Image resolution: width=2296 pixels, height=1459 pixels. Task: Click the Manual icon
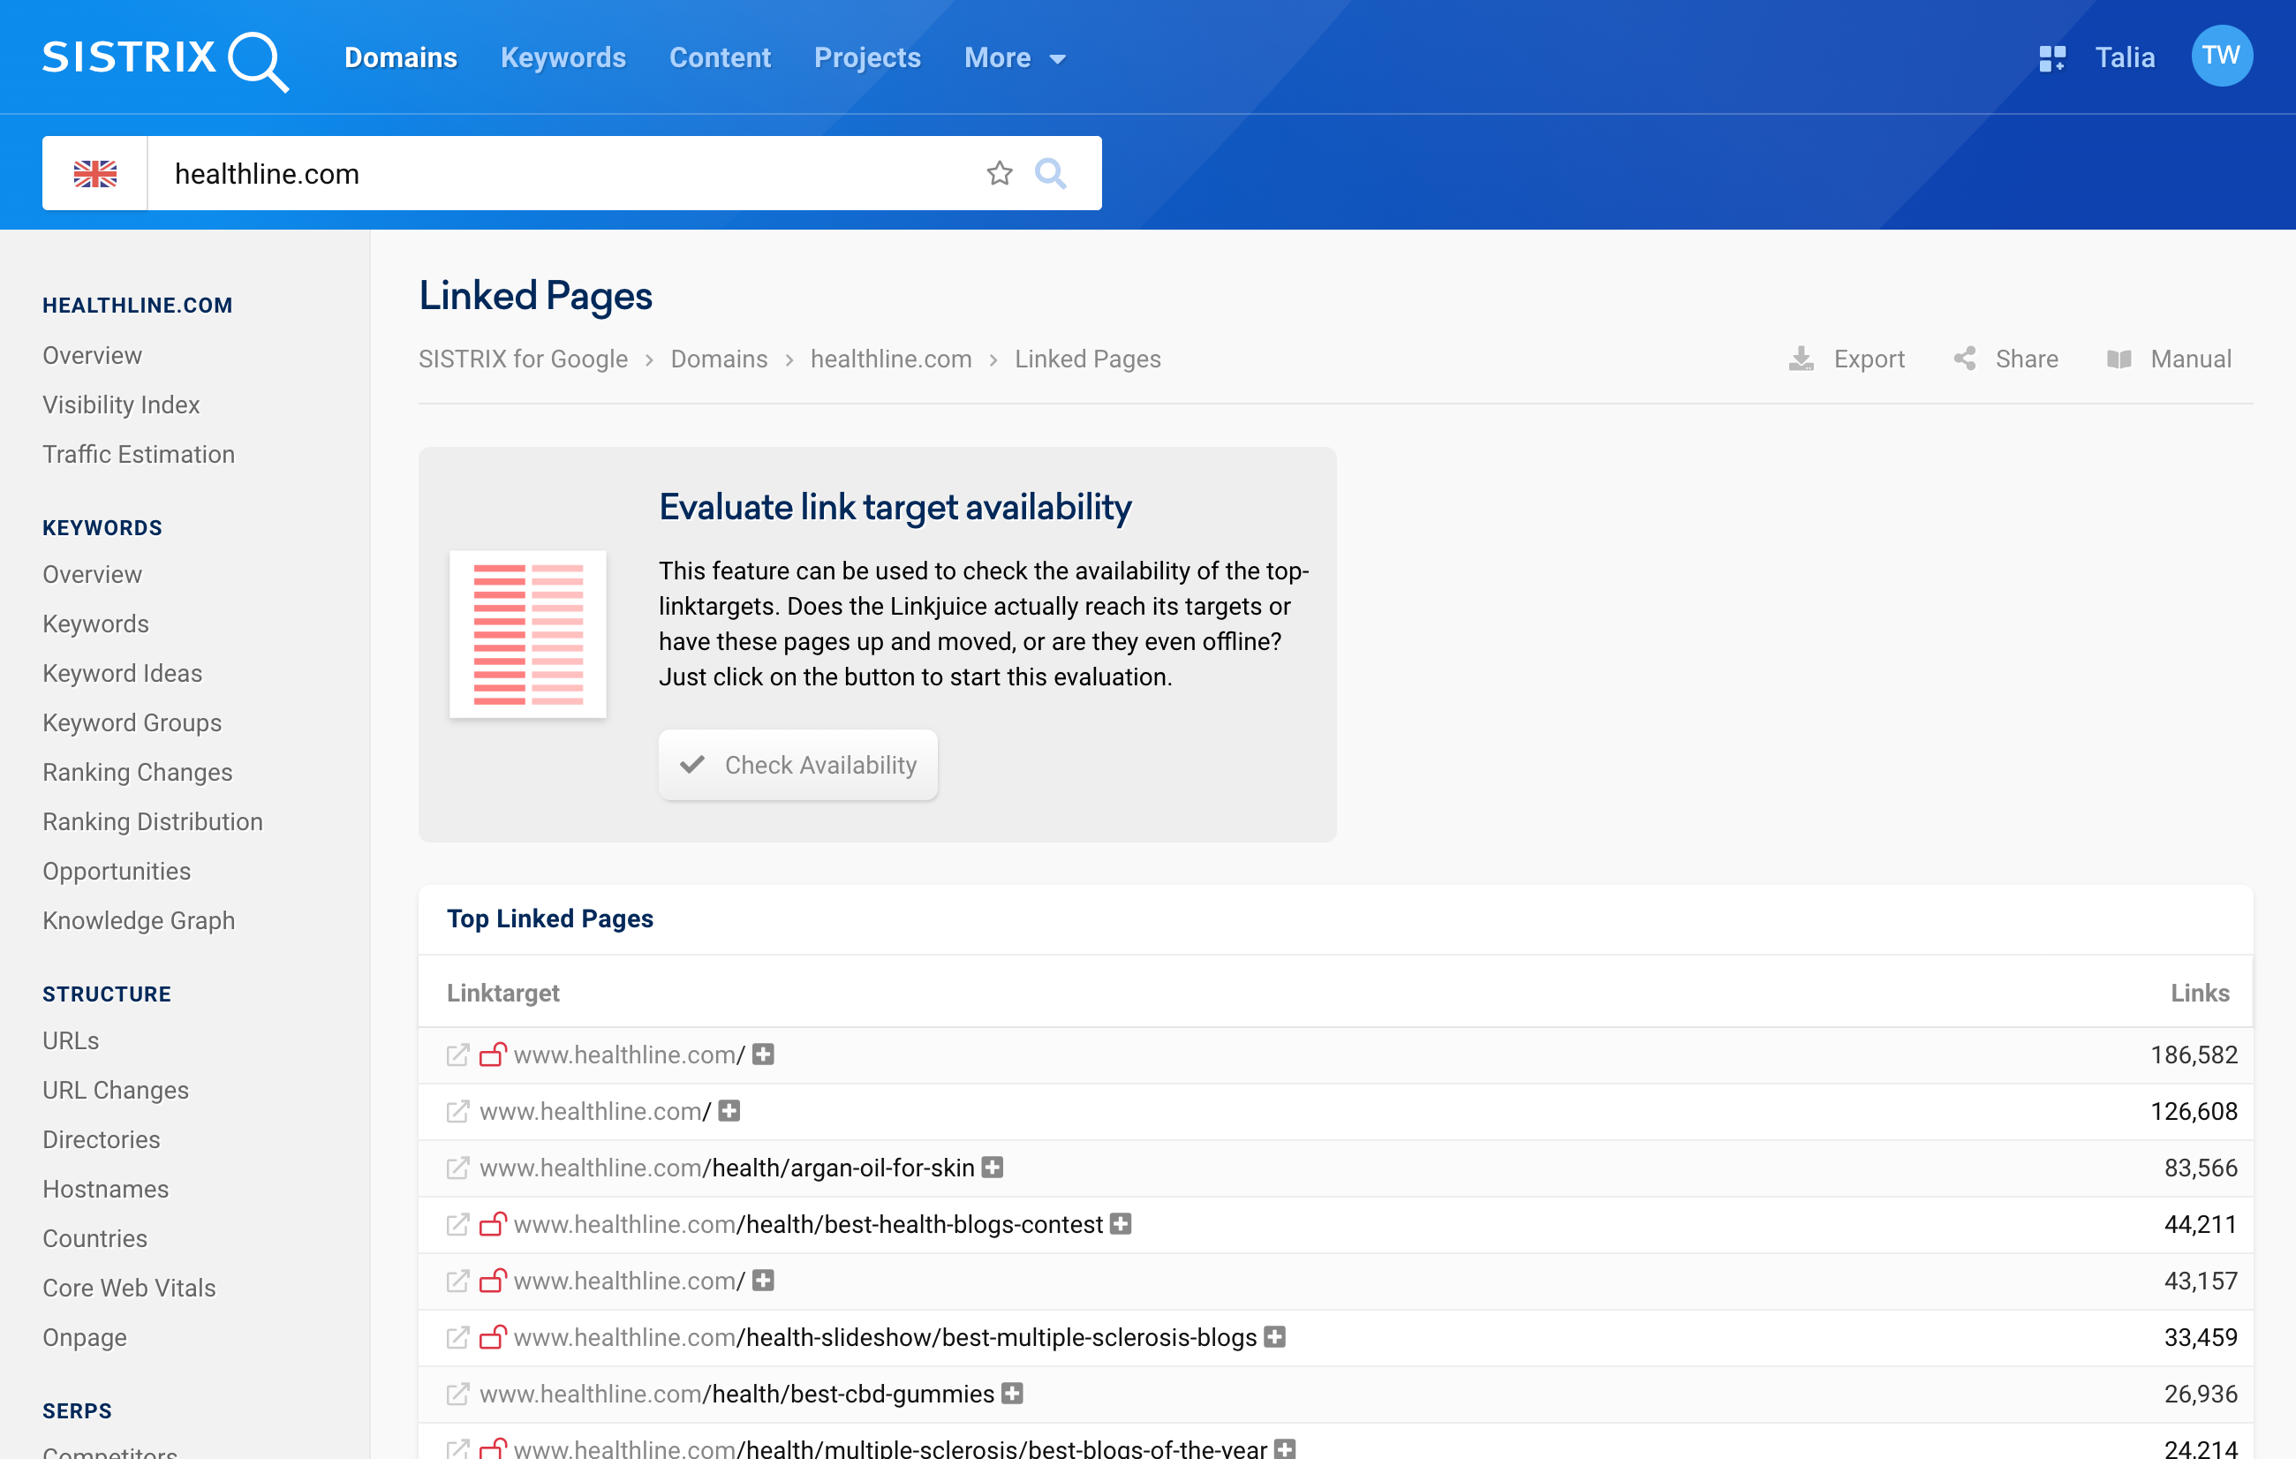pos(2119,359)
